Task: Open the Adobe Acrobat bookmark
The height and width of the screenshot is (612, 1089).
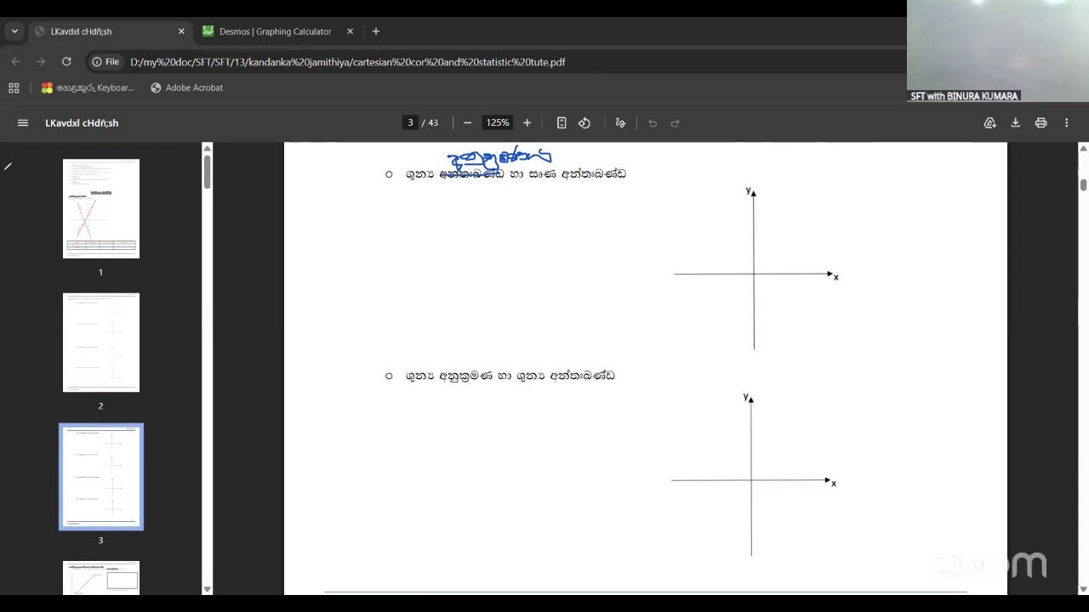Action: click(x=186, y=88)
